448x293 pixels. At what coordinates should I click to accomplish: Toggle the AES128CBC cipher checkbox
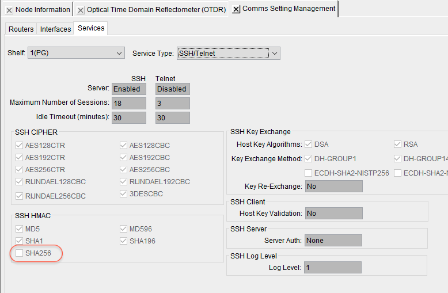pyautogui.click(x=123, y=146)
